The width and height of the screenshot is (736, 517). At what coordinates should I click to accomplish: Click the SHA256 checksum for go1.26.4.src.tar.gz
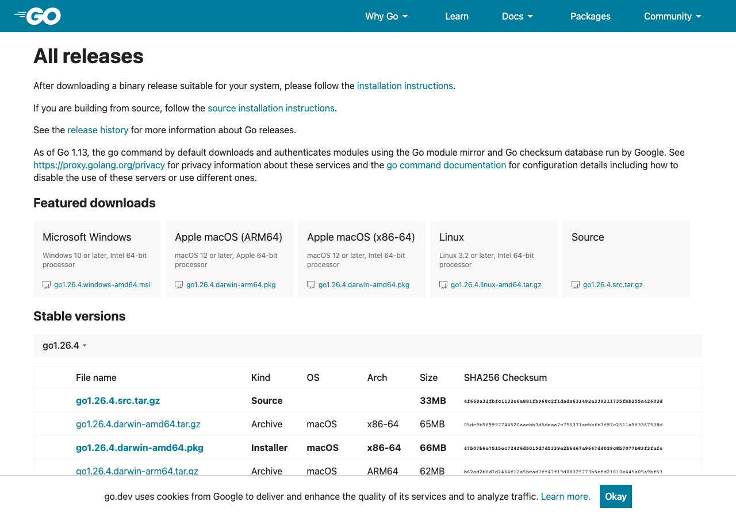pyautogui.click(x=563, y=401)
